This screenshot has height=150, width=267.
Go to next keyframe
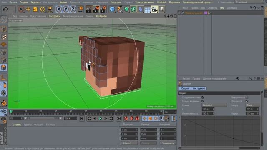click(111, 118)
